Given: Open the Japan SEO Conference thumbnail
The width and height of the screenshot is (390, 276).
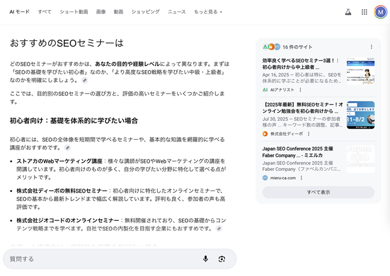Looking at the screenshot, I should [361, 159].
